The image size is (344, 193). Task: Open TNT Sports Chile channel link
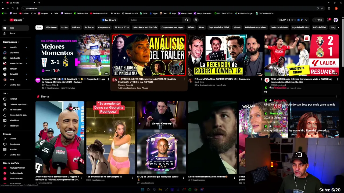click(x=49, y=85)
